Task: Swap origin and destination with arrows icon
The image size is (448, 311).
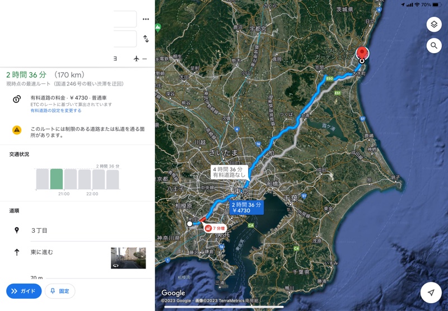Action: pos(146,39)
